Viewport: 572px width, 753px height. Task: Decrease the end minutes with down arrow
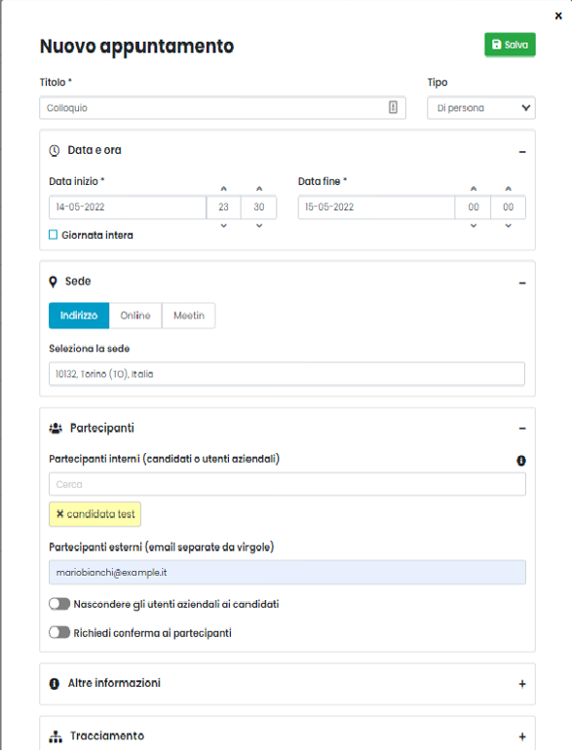tap(508, 226)
